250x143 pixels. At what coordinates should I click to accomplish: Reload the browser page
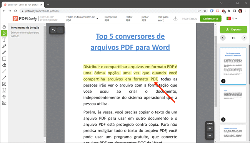click(x=15, y=11)
